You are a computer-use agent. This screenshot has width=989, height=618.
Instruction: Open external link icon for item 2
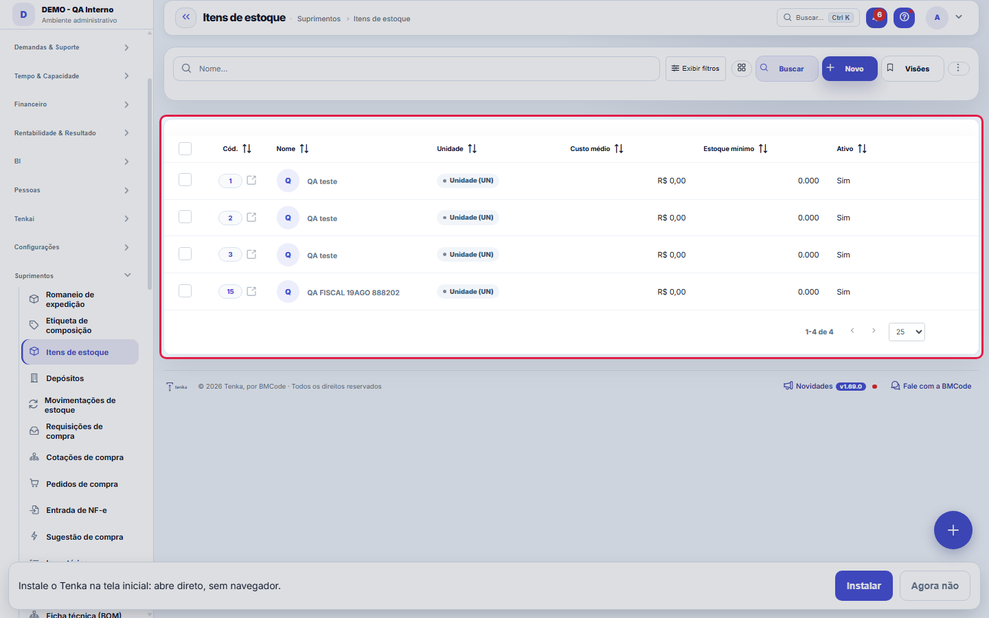click(251, 218)
